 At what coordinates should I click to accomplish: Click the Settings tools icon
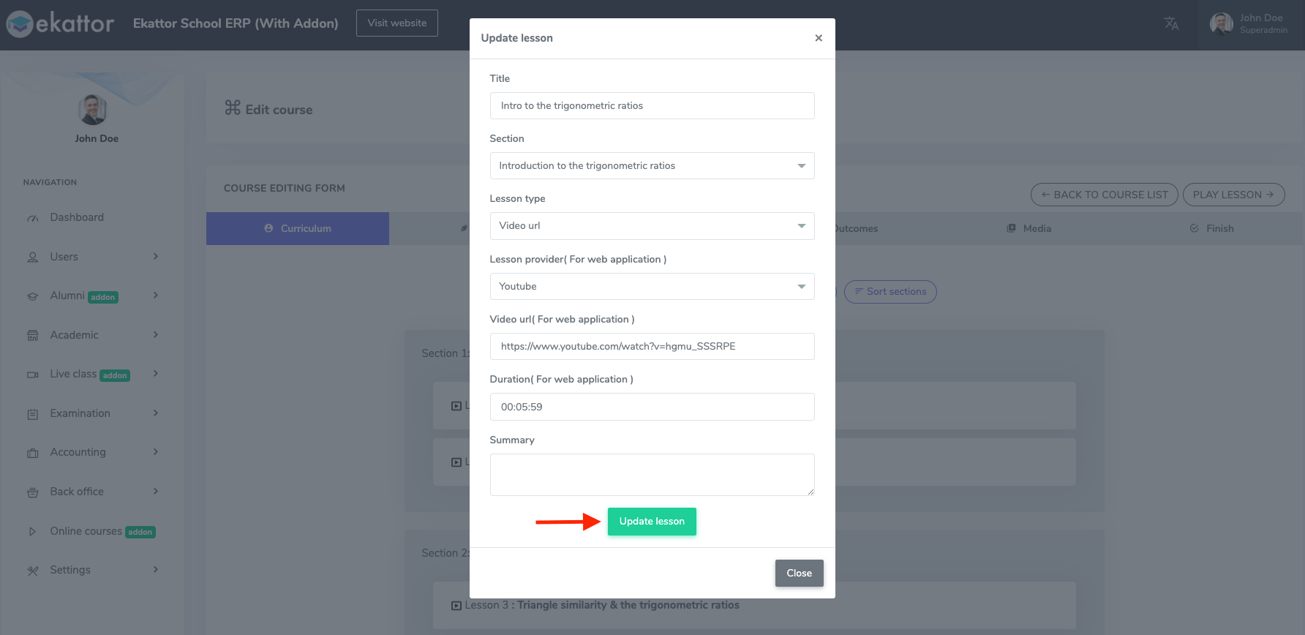click(x=32, y=569)
